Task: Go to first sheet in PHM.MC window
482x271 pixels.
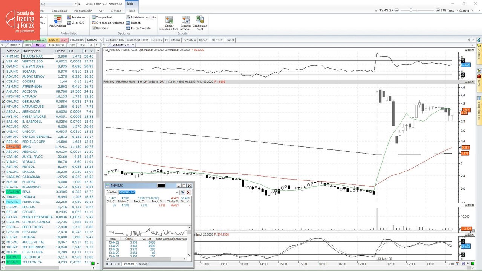Action: pyautogui.click(x=107, y=264)
